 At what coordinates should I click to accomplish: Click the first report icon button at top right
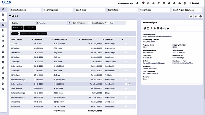pyautogui.click(x=191, y=16)
